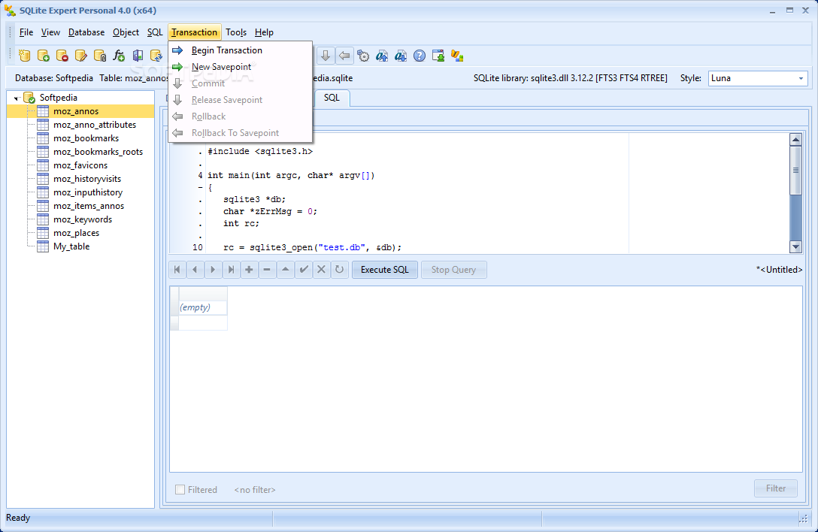Image resolution: width=818 pixels, height=532 pixels.
Task: Select the moz_historyvisits table
Action: tap(87, 179)
